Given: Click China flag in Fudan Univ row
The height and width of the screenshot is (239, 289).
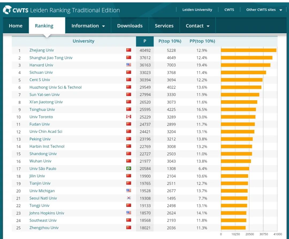Looking at the screenshot, I should click(x=129, y=124).
